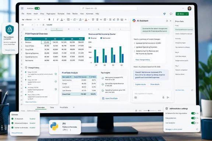The height and width of the screenshot is (141, 212).
Task: Click the Insert PivotTable button
Action: pos(110,98)
